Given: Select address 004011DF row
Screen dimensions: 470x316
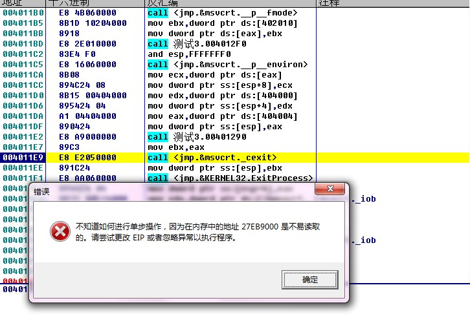Looking at the screenshot, I should [23, 126].
